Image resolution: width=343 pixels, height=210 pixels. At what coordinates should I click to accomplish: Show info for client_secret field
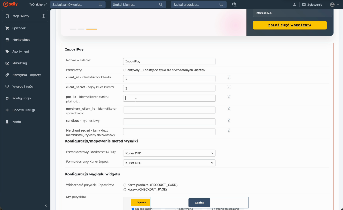pyautogui.click(x=229, y=87)
